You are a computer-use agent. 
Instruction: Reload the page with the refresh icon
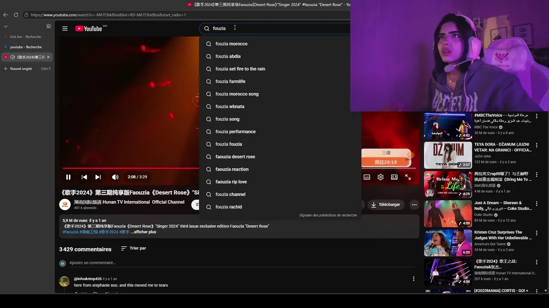click(x=16, y=15)
